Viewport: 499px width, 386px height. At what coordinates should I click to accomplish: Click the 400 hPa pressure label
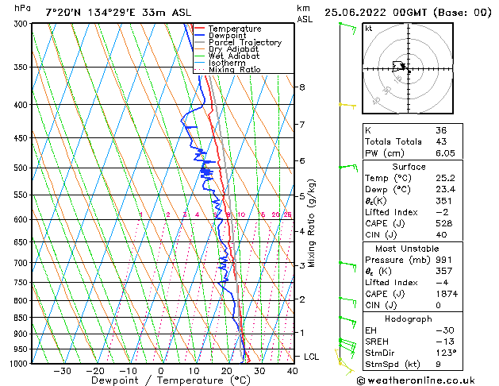(x=22, y=105)
